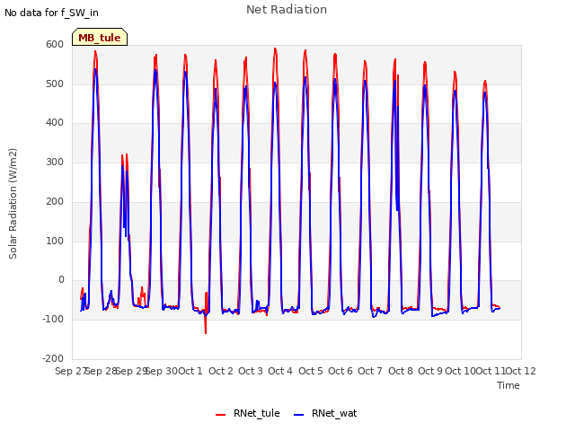Click the Oct 2 x-axis label

point(221,371)
